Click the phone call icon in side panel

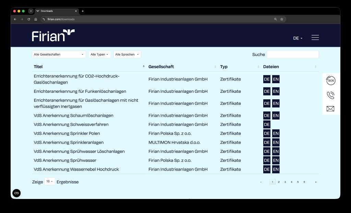point(331,95)
